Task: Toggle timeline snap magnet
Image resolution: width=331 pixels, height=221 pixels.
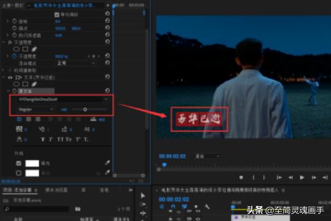Action: pyautogui.click(x=173, y=206)
